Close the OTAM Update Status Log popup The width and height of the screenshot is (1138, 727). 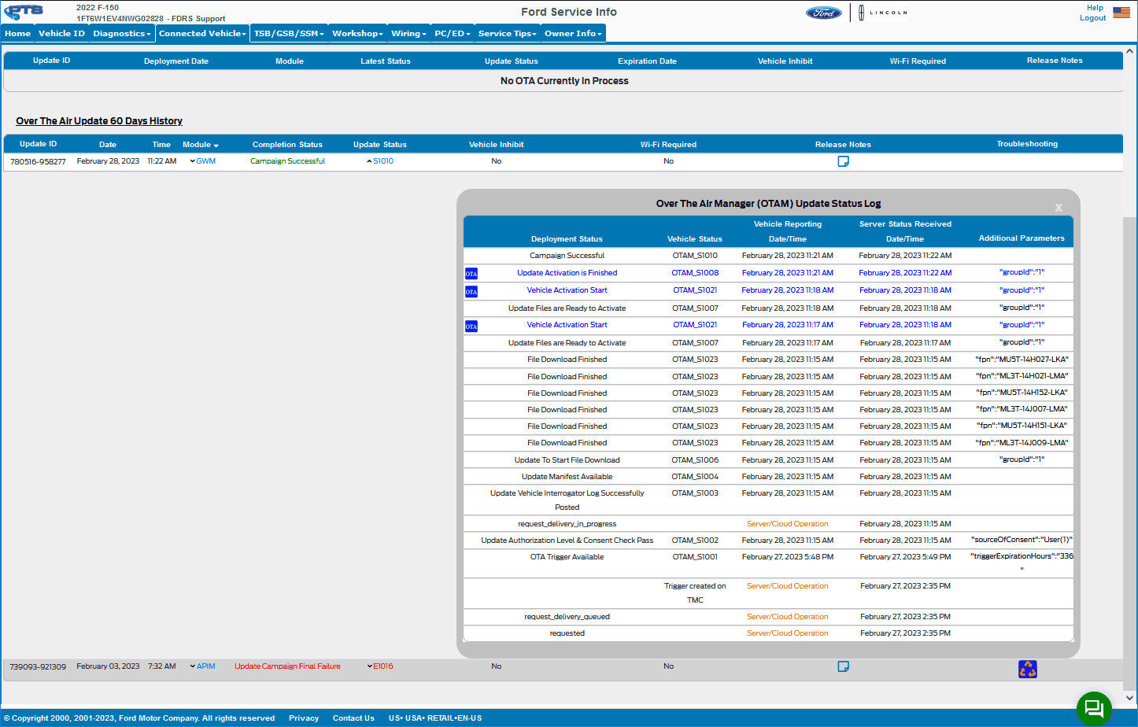click(1059, 208)
